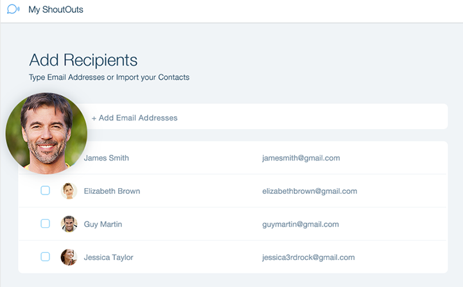The height and width of the screenshot is (287, 463).
Task: Click the Add Recipients heading
Action: pyautogui.click(x=83, y=60)
